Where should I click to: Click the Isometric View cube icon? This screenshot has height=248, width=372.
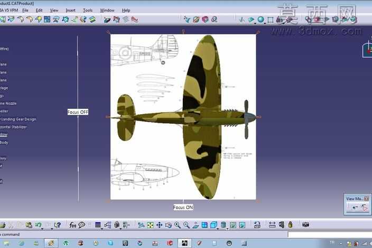pos(213,225)
